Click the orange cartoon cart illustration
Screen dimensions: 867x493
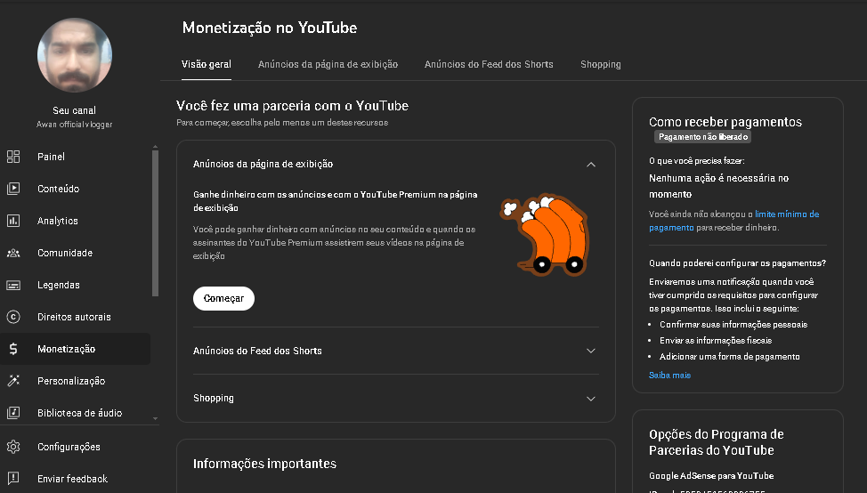(545, 234)
